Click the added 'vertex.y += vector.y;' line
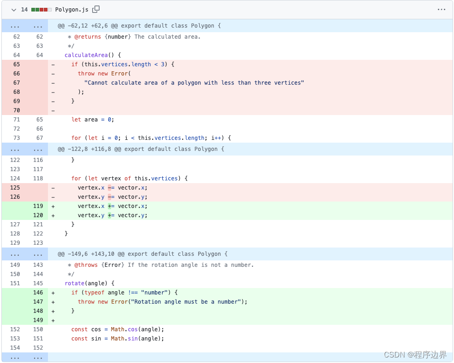454x363 pixels. (x=112, y=216)
